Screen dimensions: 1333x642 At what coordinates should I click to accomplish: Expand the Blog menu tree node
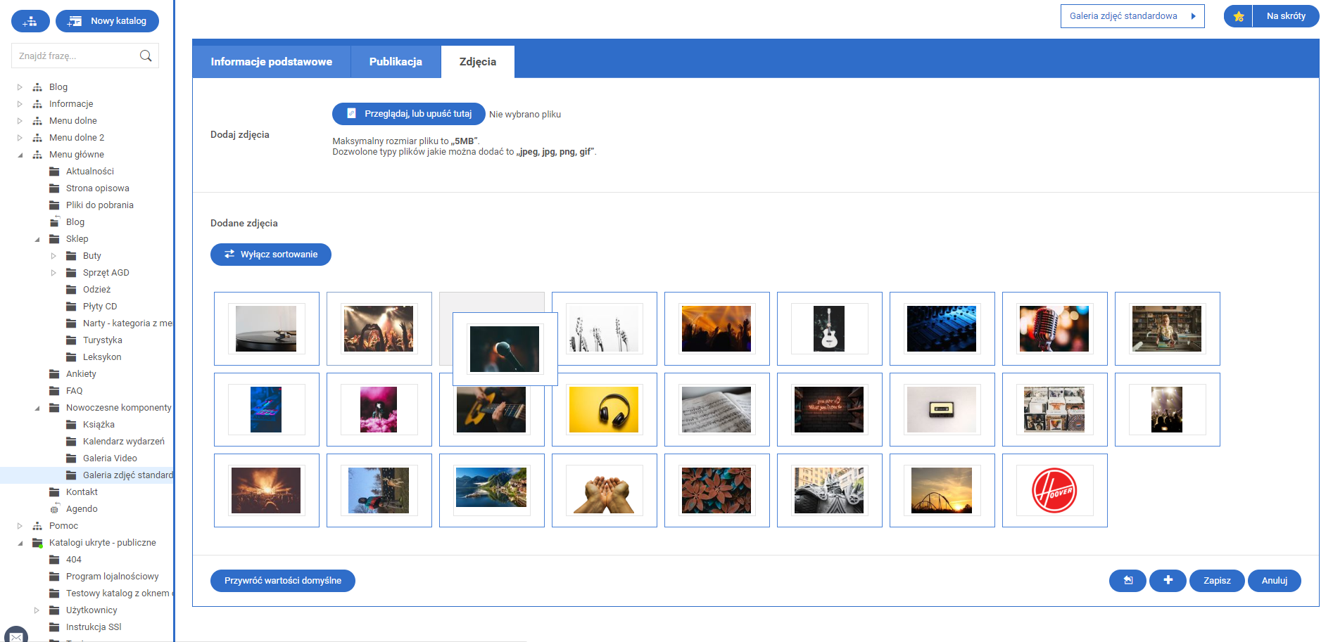click(x=20, y=87)
